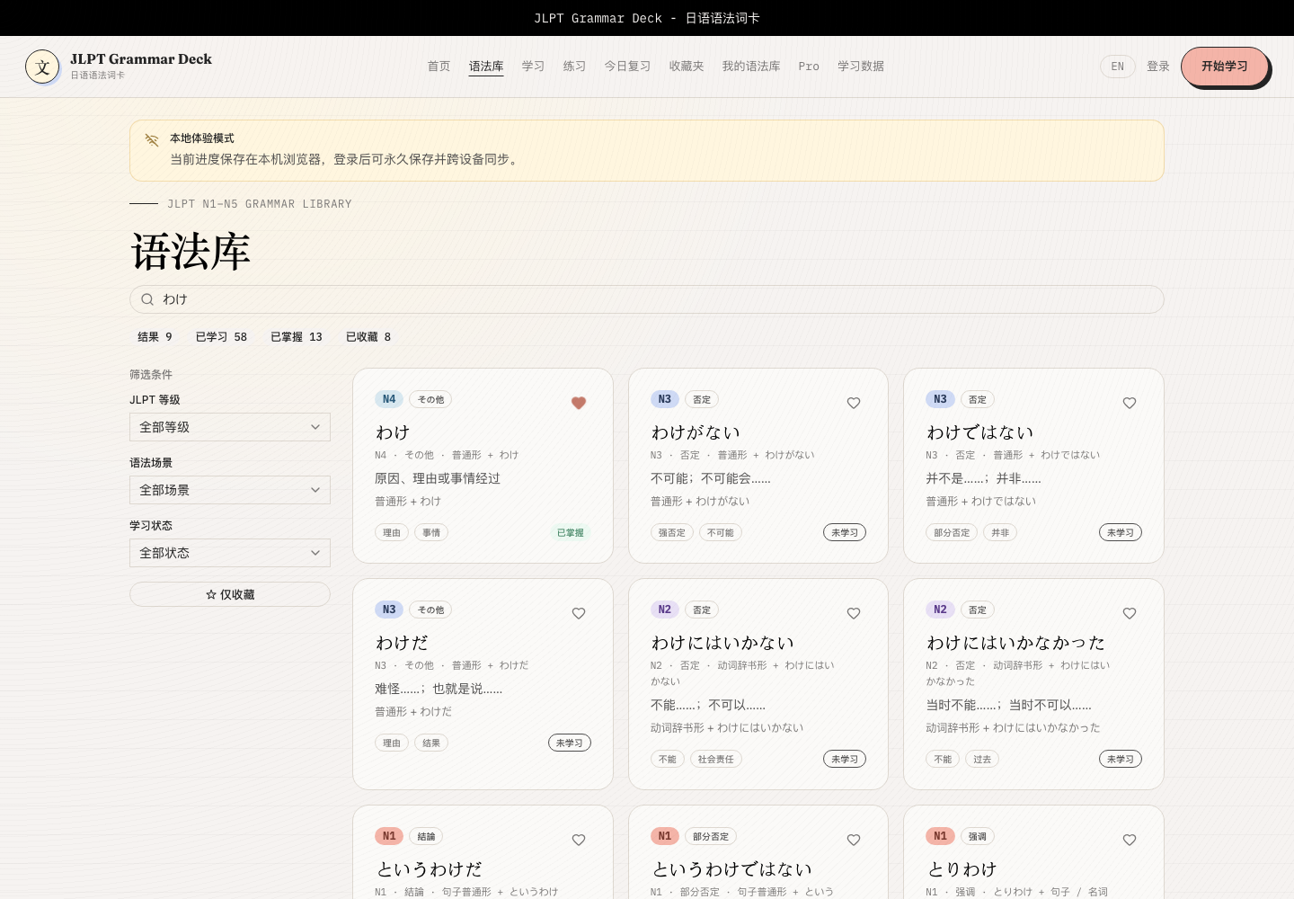Screen dimensions: 1294x899
Task: Click the 部分否定 tag on わけではない
Action: coord(952,532)
